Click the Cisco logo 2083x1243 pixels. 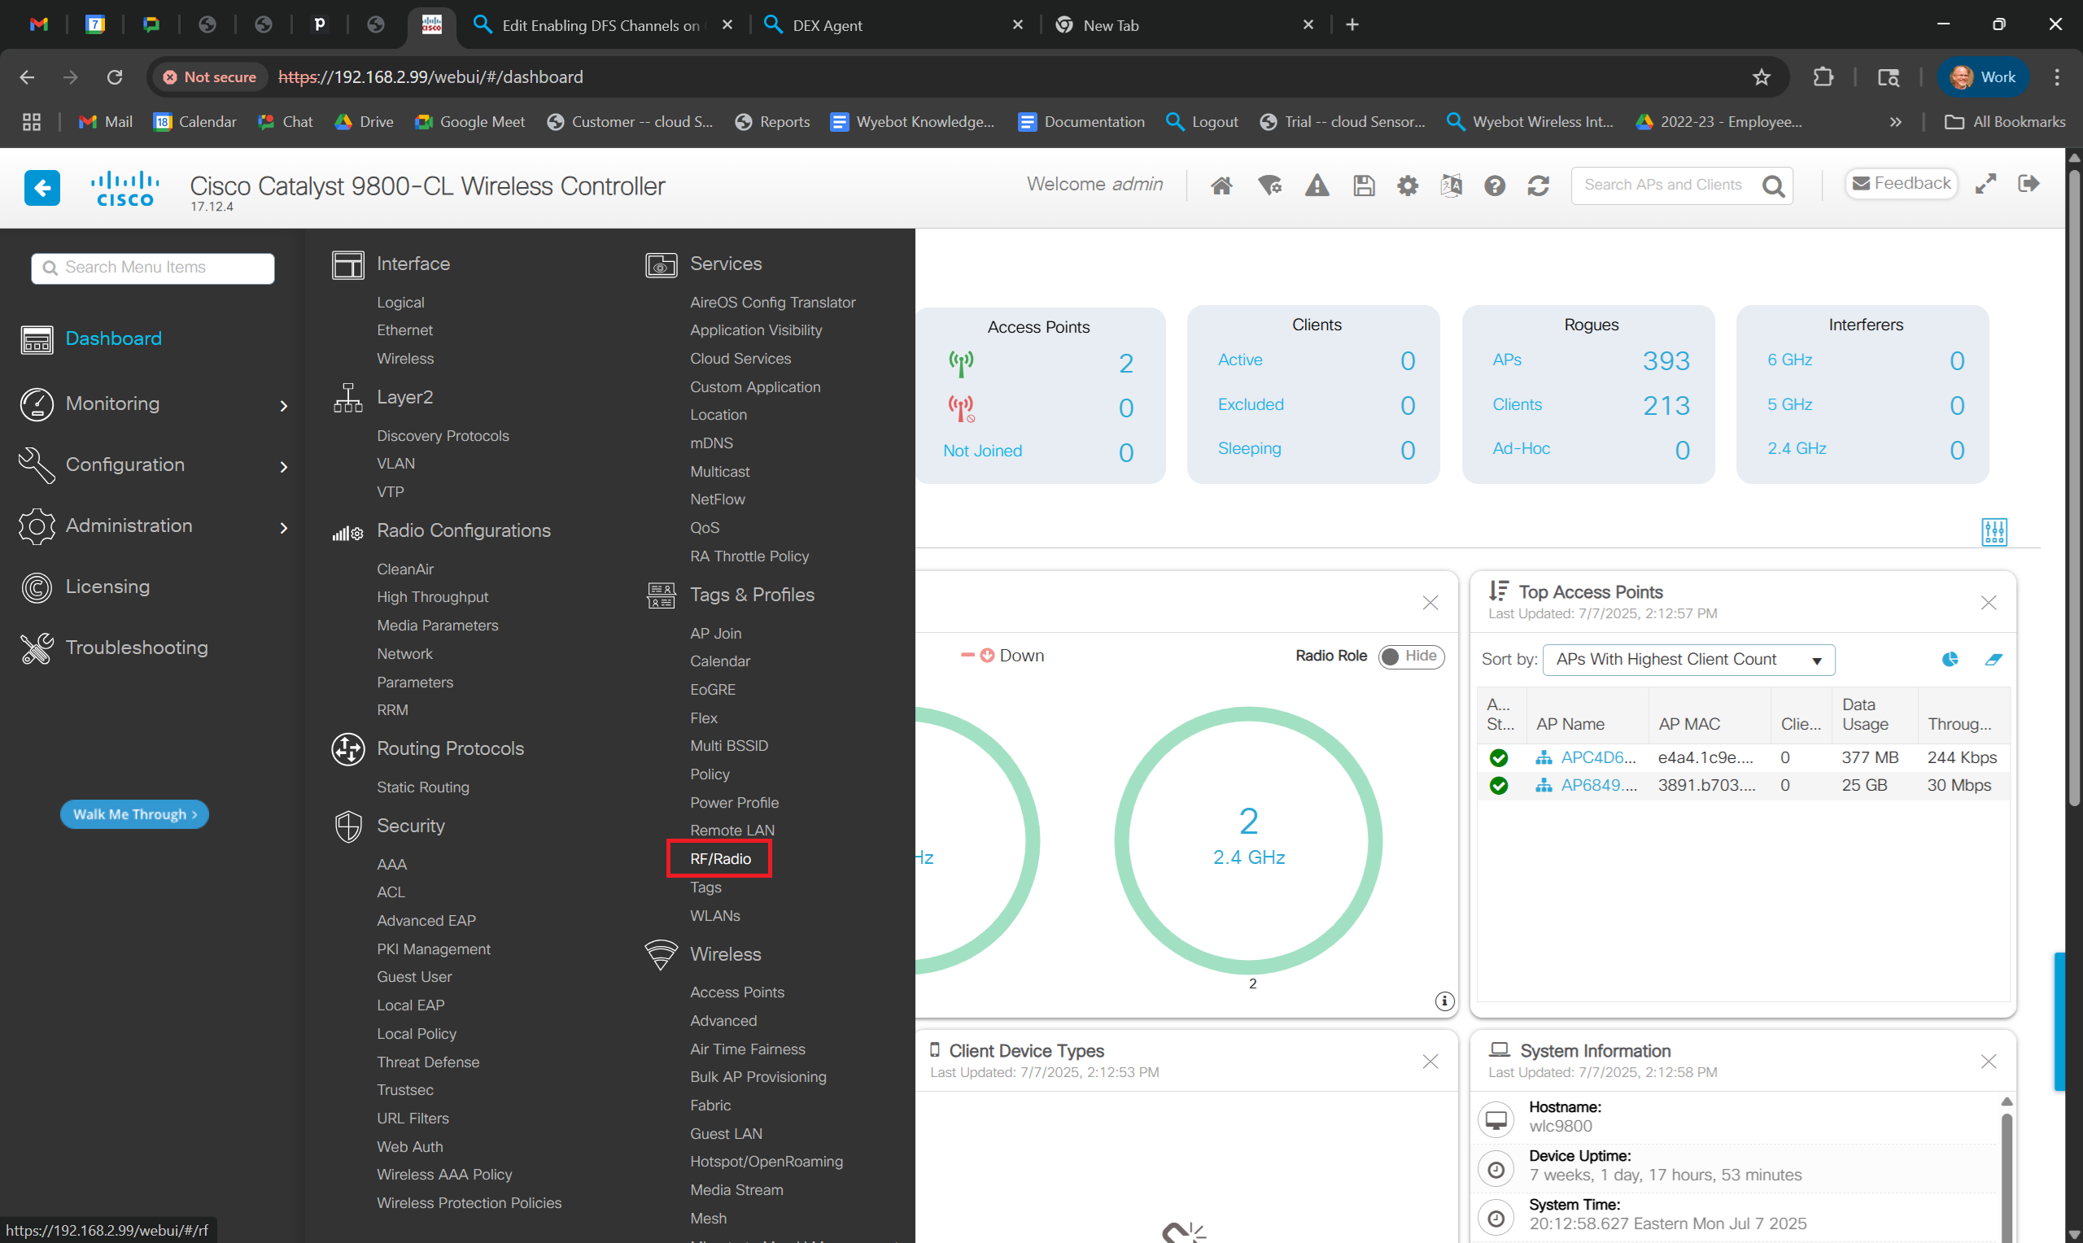click(x=124, y=188)
